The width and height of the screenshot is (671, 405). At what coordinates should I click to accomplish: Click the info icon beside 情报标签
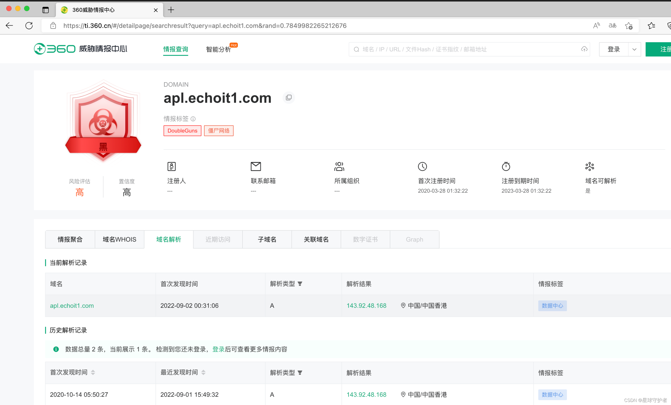click(193, 119)
